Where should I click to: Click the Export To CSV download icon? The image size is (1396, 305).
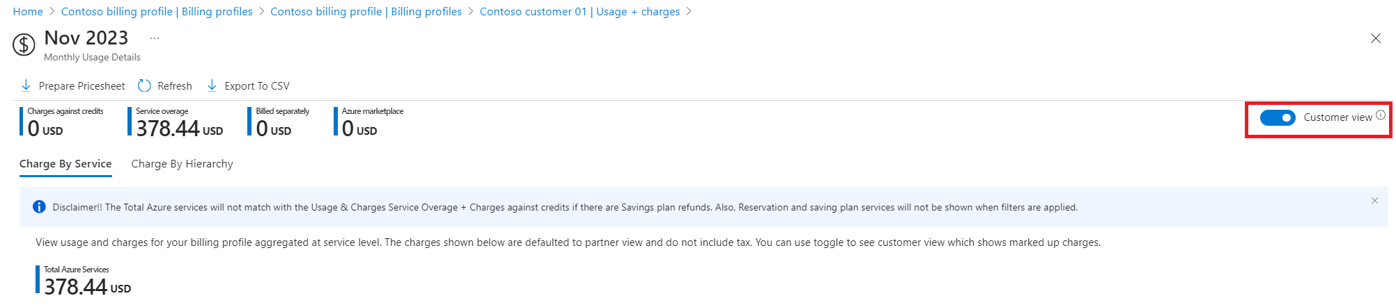tap(212, 85)
